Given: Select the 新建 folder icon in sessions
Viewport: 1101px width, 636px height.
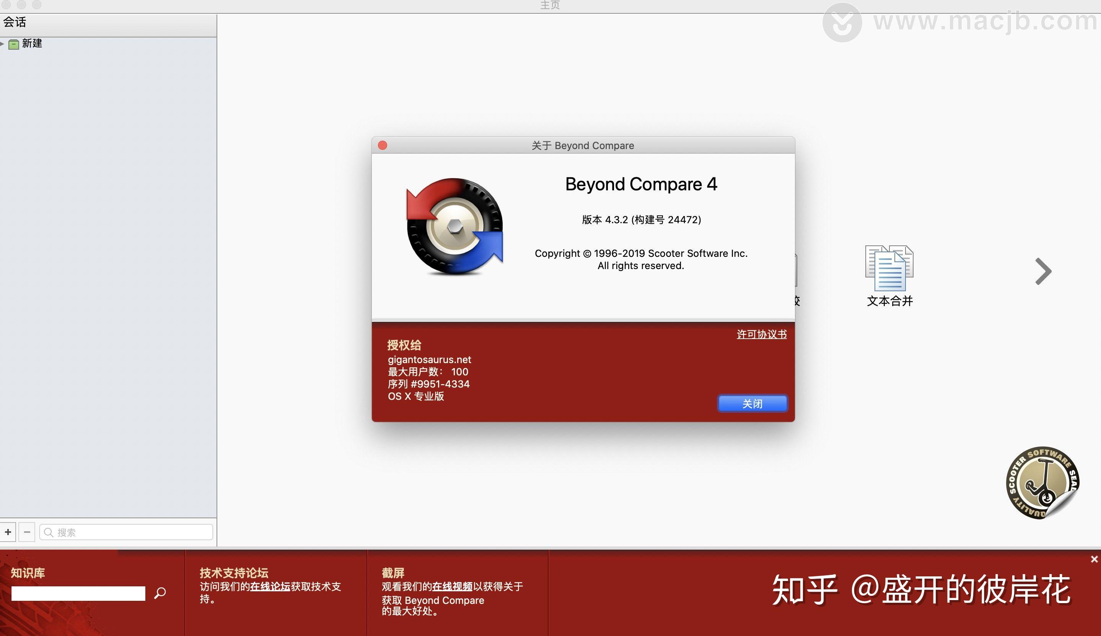Looking at the screenshot, I should pos(14,44).
